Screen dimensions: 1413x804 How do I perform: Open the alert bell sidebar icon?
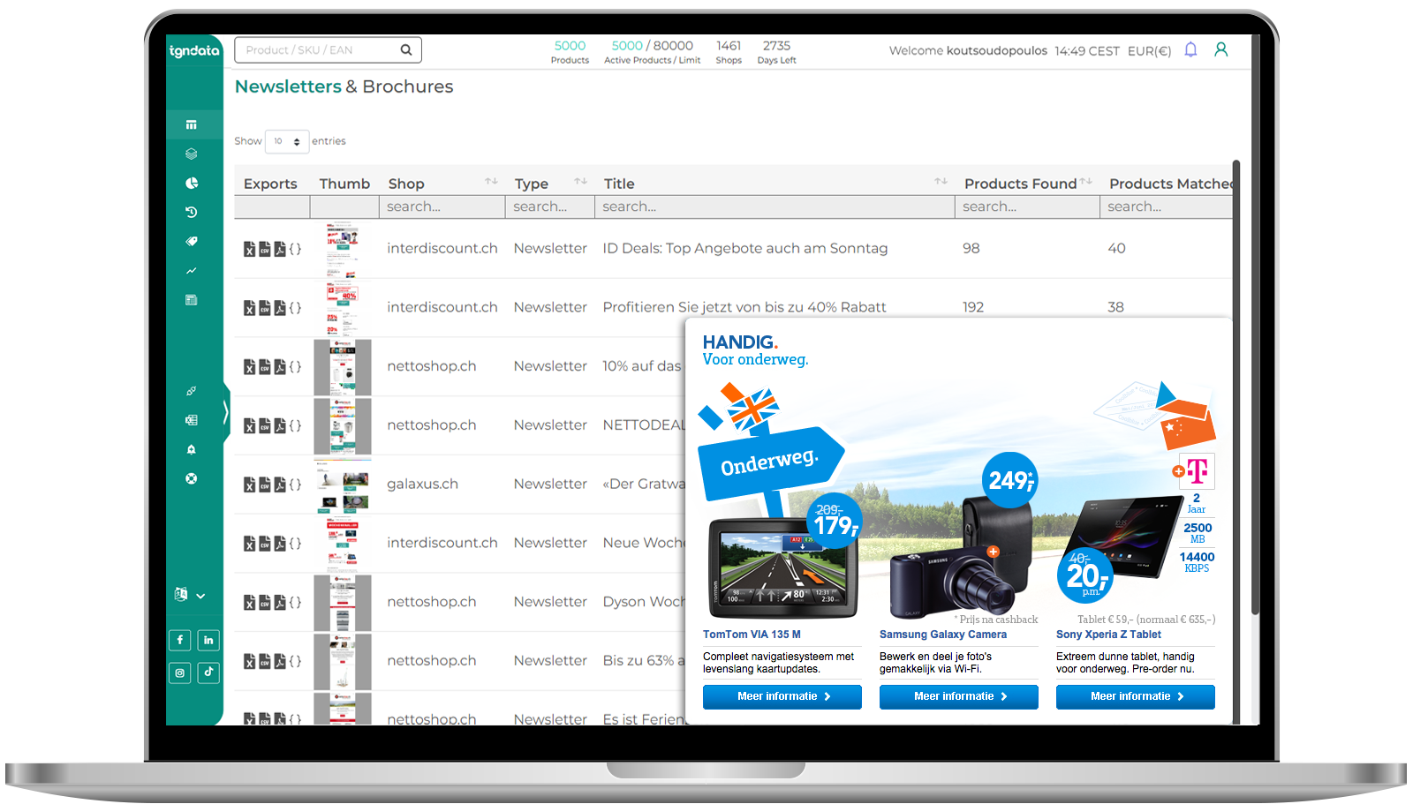coord(191,449)
